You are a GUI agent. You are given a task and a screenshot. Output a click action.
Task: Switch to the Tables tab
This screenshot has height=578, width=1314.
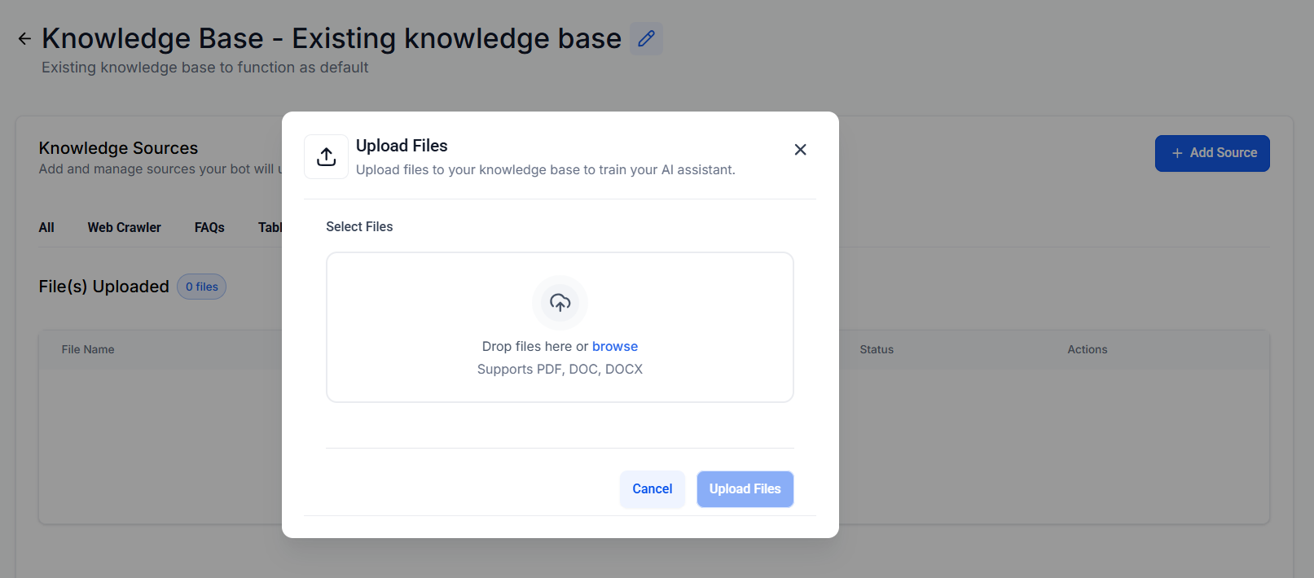271,227
